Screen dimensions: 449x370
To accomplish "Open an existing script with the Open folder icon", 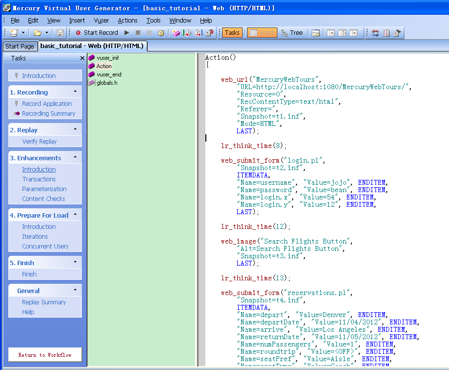I will click(38, 32).
